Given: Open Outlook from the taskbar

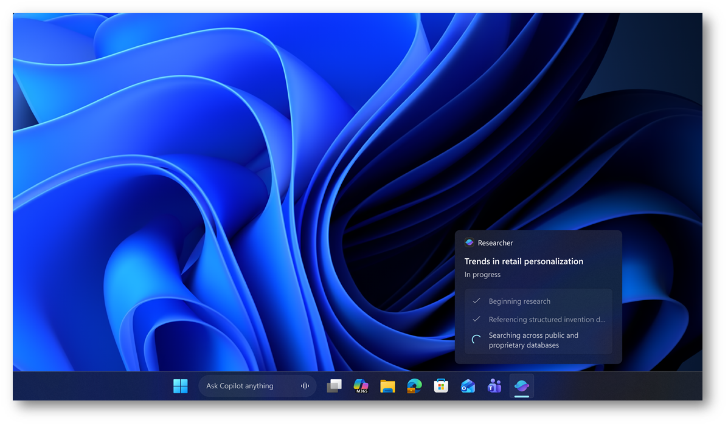Looking at the screenshot, I should click(x=468, y=386).
